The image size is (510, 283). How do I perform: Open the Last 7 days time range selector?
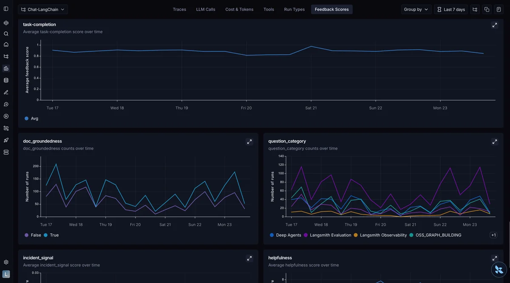pyautogui.click(x=451, y=9)
